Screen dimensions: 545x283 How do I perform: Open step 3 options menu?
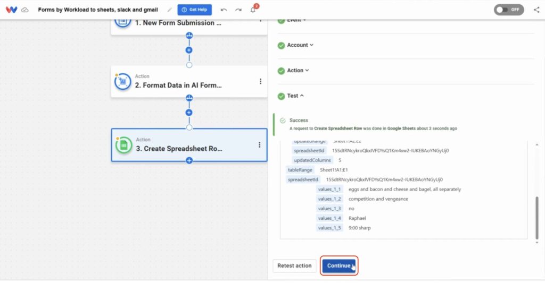pyautogui.click(x=259, y=145)
